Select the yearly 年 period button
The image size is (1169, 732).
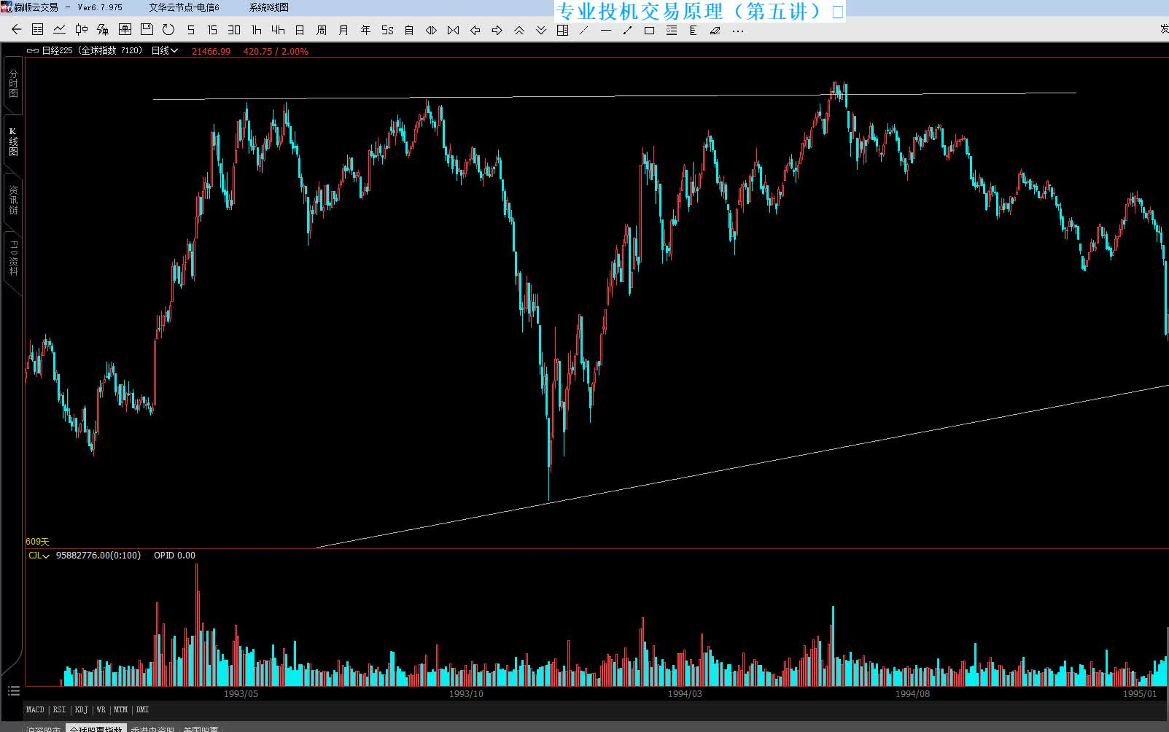[365, 30]
